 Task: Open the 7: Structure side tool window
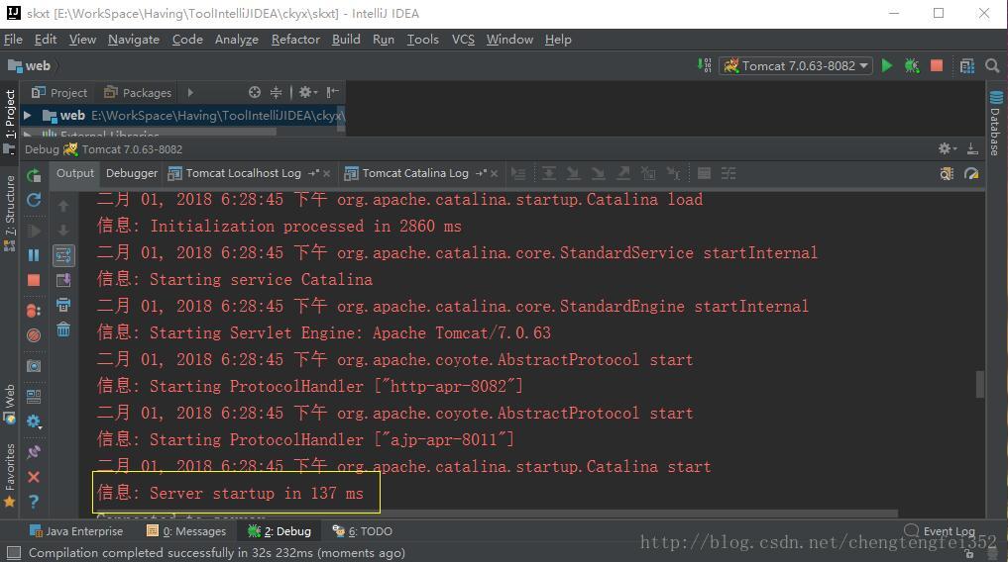pyautogui.click(x=10, y=213)
